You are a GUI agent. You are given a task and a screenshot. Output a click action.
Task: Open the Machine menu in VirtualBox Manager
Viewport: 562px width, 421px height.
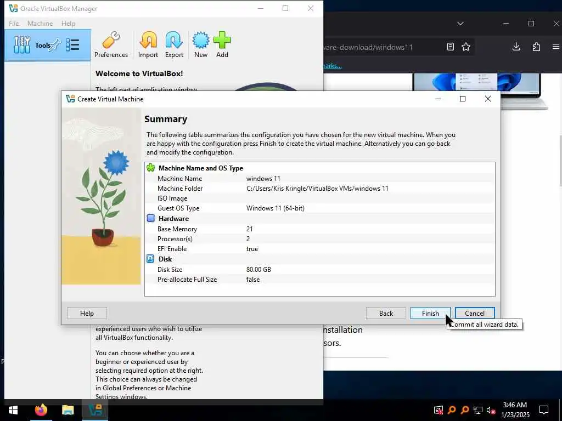point(40,23)
